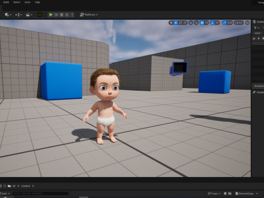Click history forward arrow in Content Browser
264x198 pixels.
point(5,186)
